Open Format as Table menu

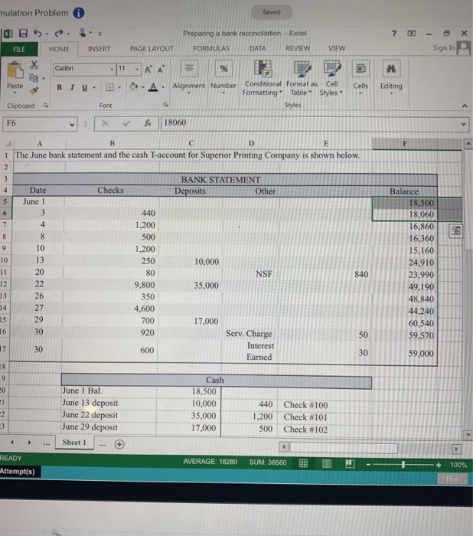302,78
